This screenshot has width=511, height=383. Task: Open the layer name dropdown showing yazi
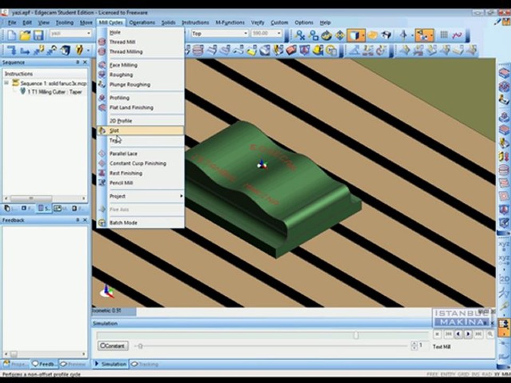(x=70, y=34)
